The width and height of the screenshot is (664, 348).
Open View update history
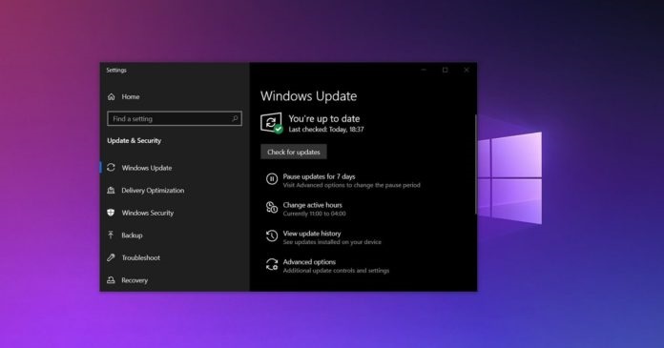coord(312,234)
